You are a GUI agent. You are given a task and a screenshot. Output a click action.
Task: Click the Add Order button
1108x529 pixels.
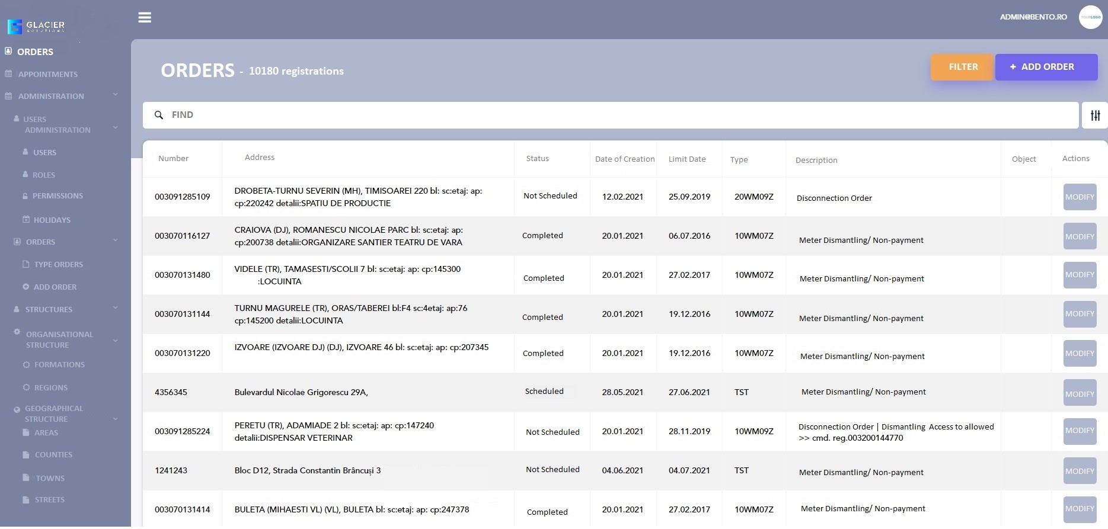point(1046,67)
